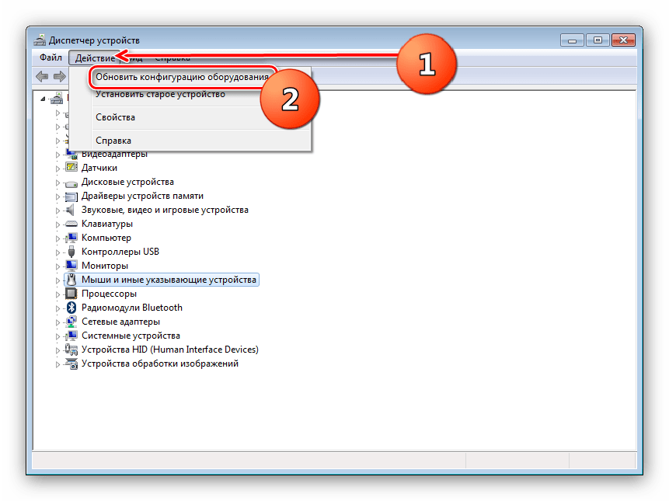Click the toolbar Forward arrow icon
Image resolution: width=669 pixels, height=501 pixels.
click(58, 76)
